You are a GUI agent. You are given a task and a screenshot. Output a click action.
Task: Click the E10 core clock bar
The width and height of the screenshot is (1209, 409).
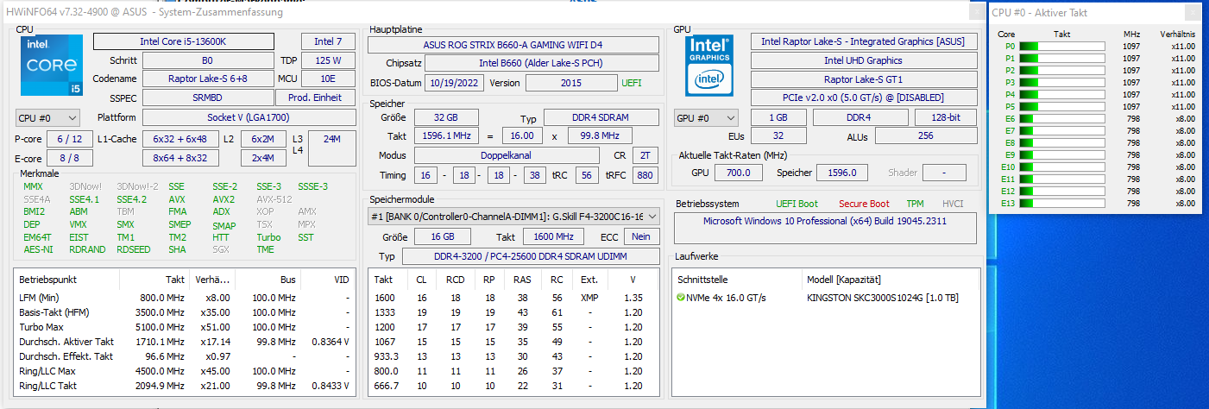point(1062,167)
